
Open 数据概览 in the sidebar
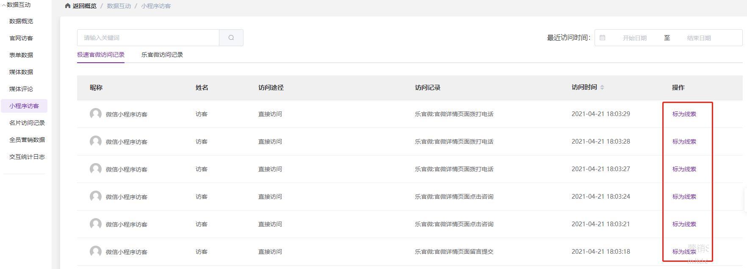click(x=21, y=21)
